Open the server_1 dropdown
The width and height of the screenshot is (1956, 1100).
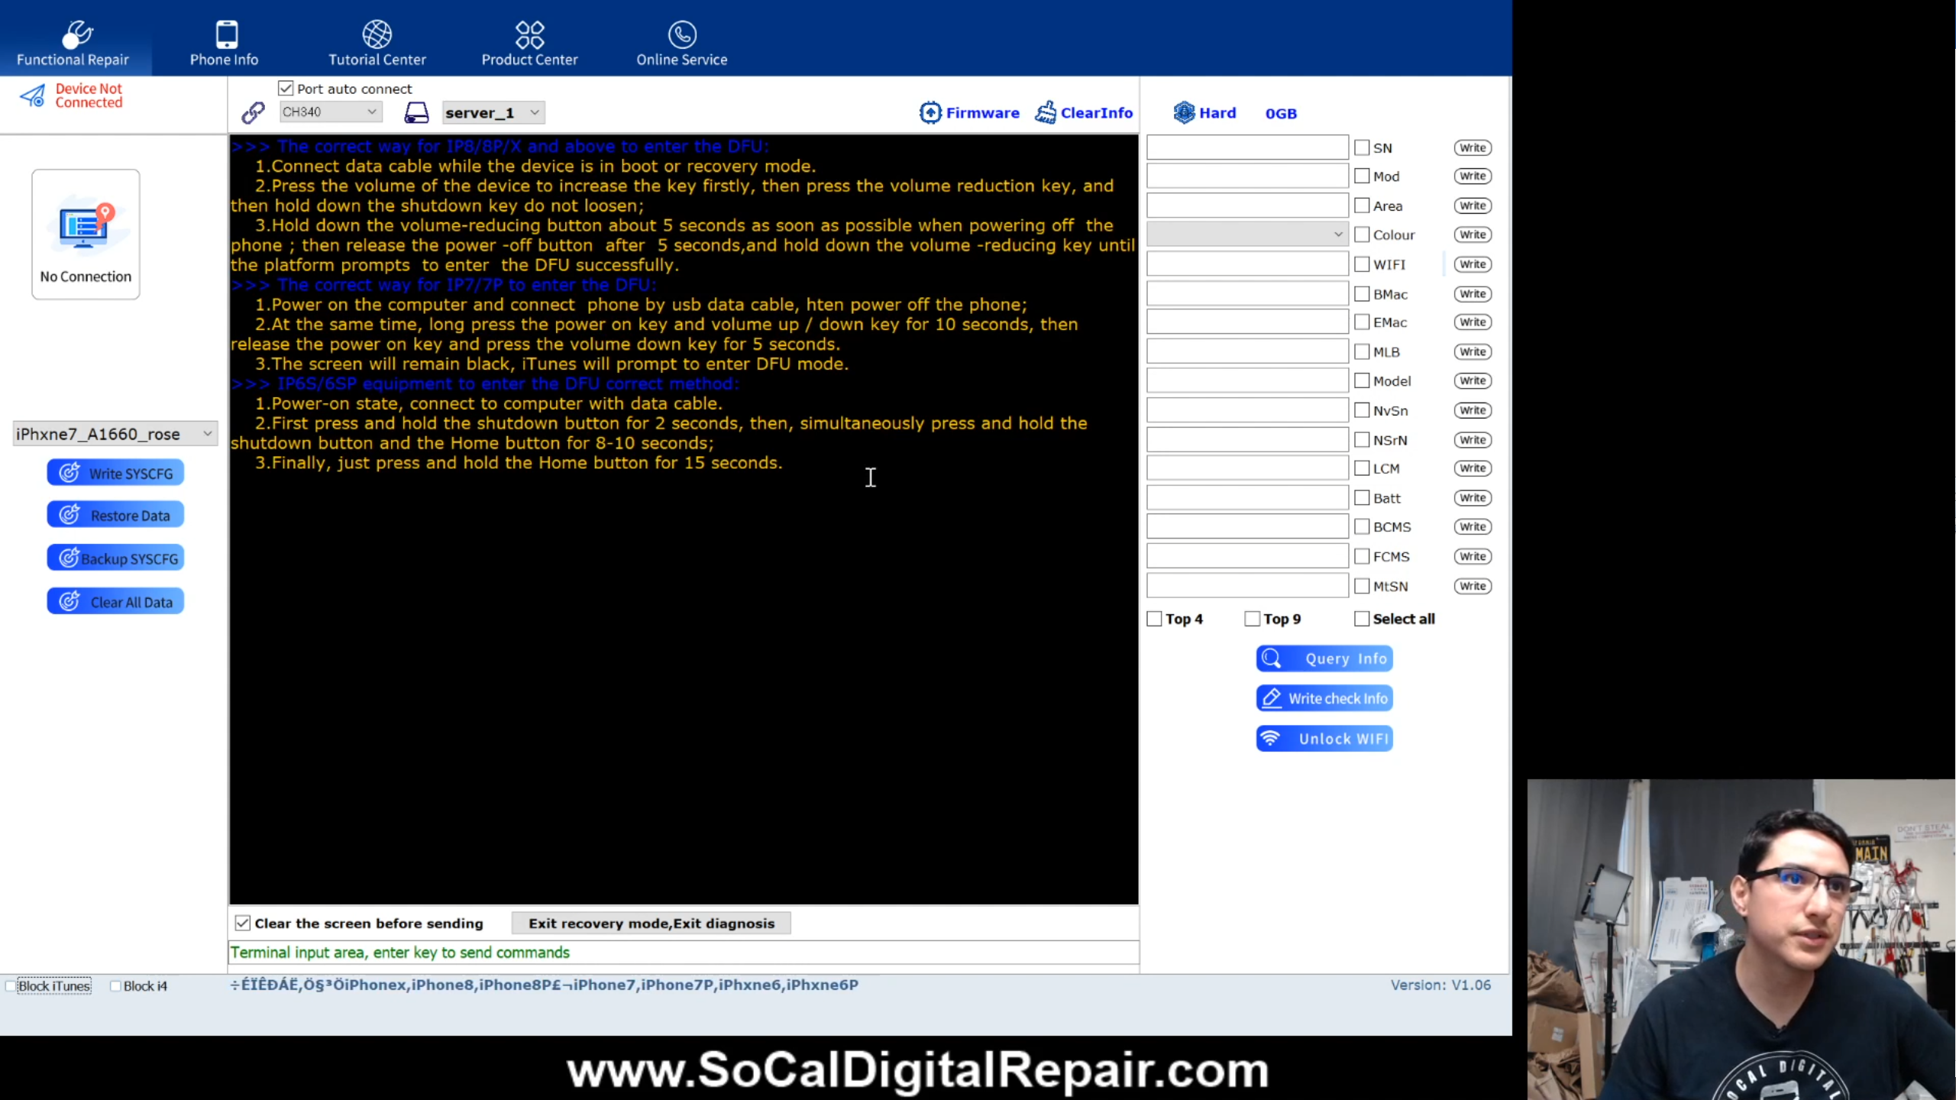tap(493, 112)
